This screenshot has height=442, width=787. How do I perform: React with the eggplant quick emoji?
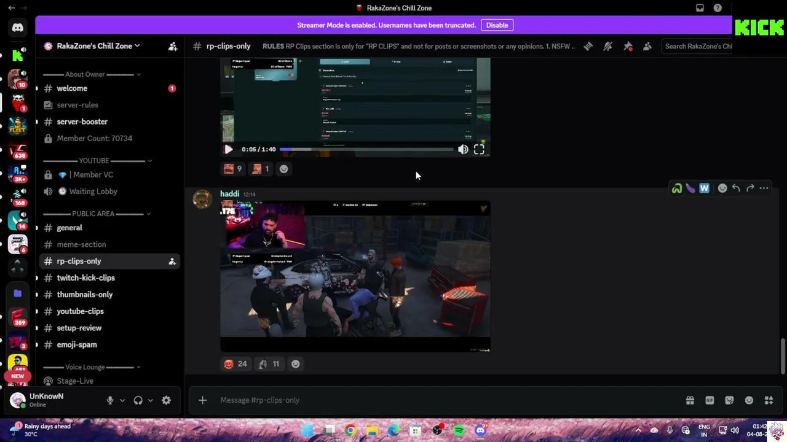click(690, 188)
